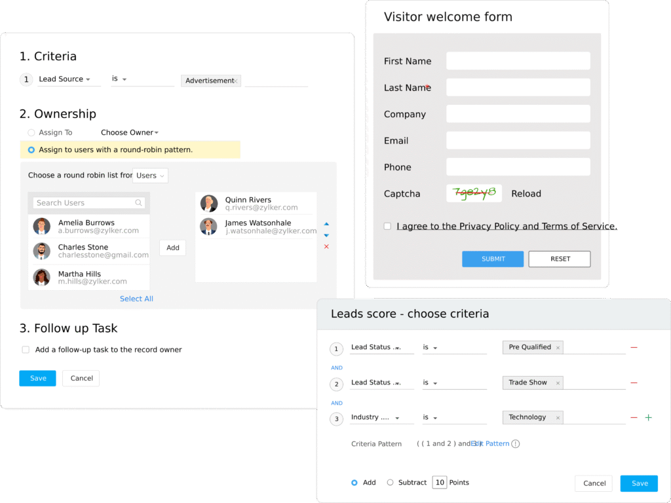Image resolution: width=671 pixels, height=503 pixels.
Task: Click the Add user button
Action: coord(173,248)
